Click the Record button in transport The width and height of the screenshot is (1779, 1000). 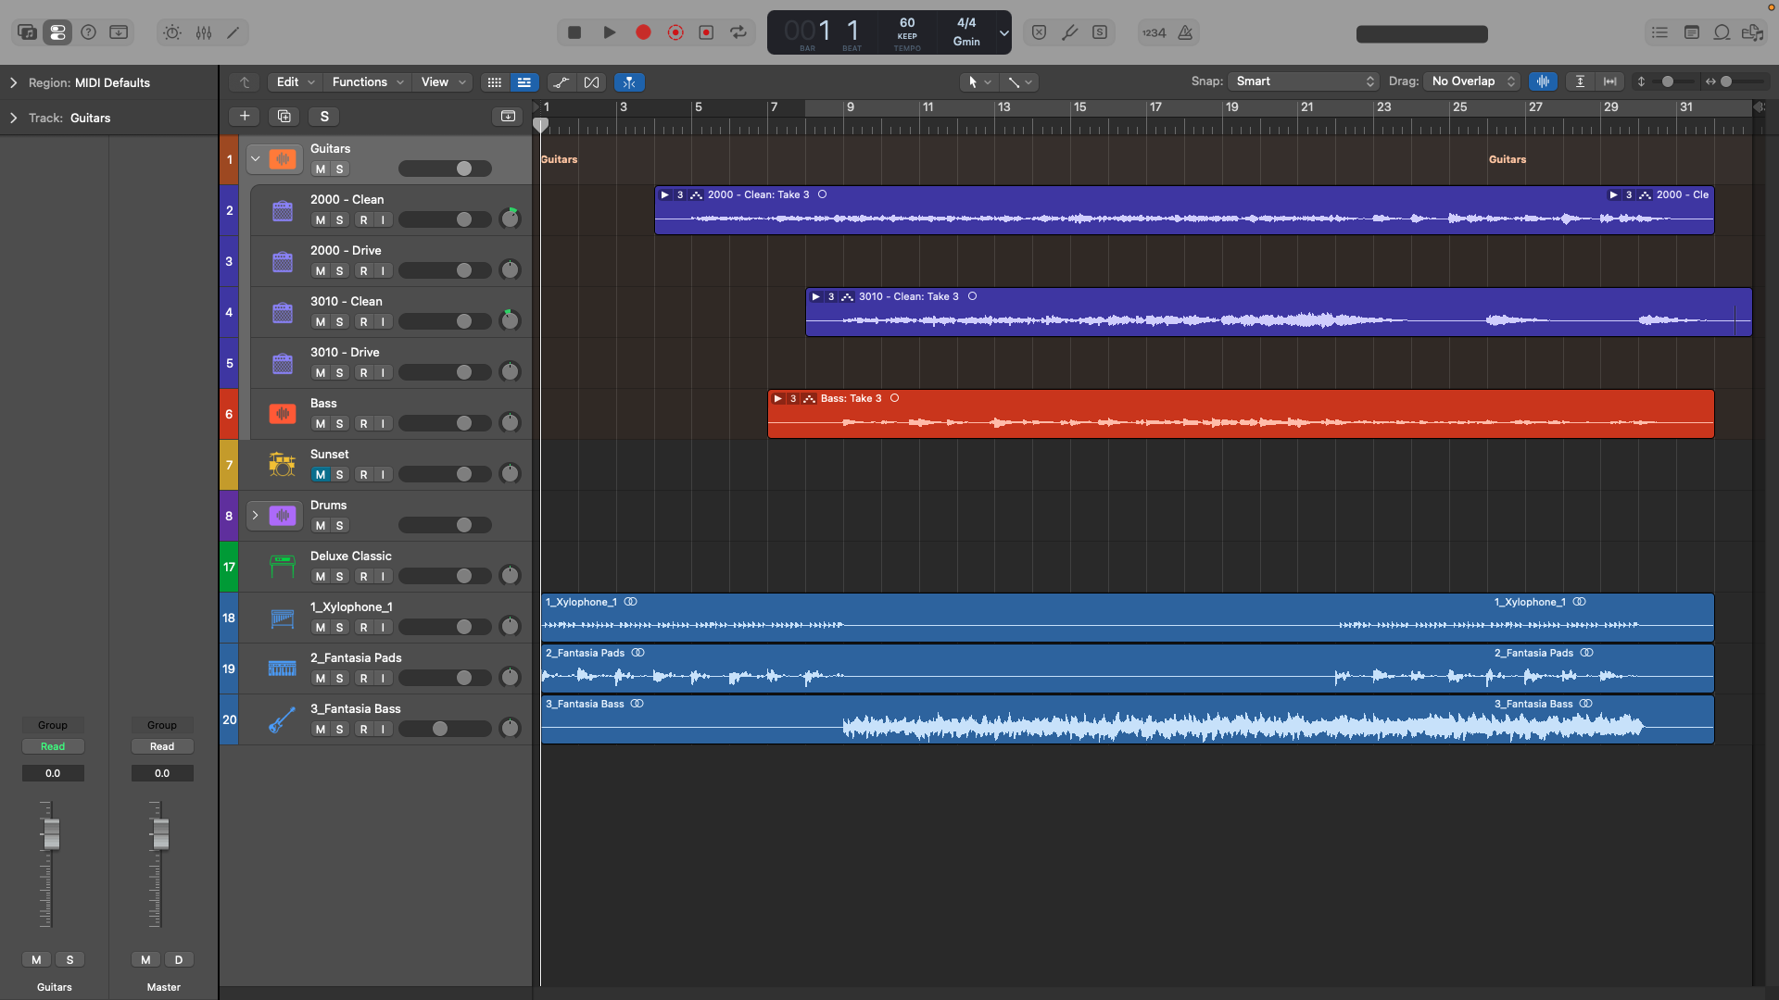pyautogui.click(x=643, y=32)
